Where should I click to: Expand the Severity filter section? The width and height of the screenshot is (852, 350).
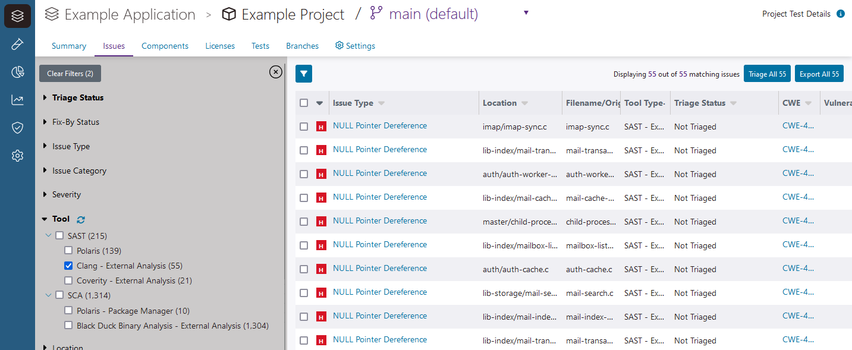pos(45,194)
